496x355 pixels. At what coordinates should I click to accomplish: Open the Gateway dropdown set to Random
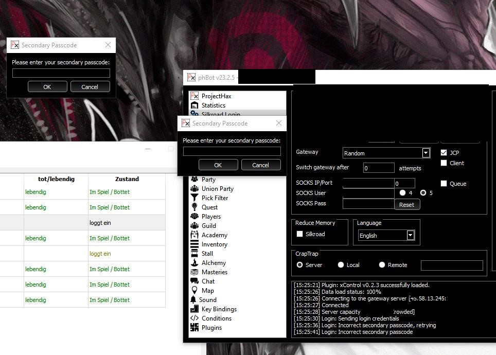426,153
